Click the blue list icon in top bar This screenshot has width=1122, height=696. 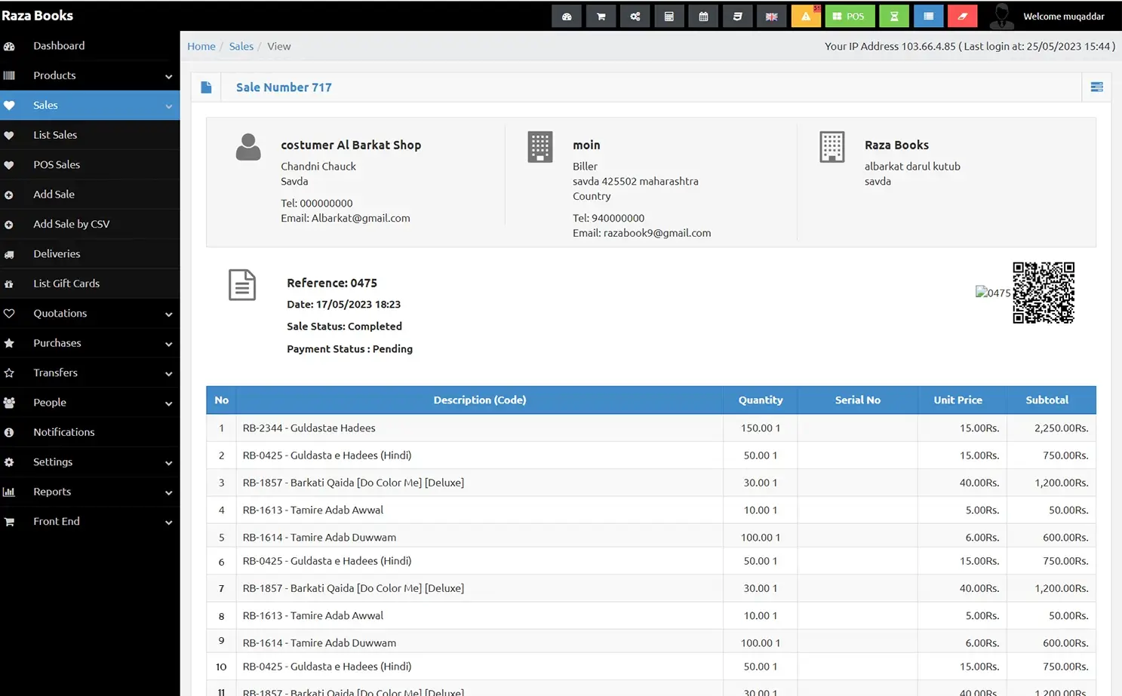(x=928, y=16)
